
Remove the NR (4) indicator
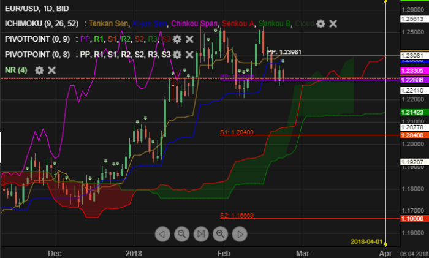pyautogui.click(x=51, y=70)
